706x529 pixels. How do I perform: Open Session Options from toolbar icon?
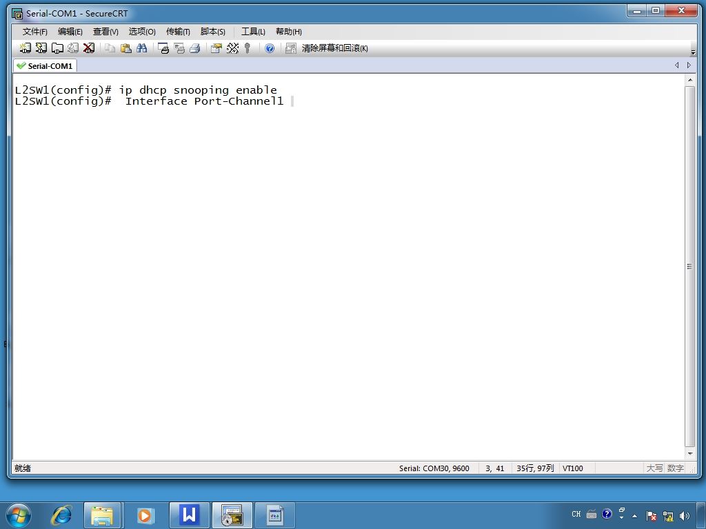pos(216,48)
